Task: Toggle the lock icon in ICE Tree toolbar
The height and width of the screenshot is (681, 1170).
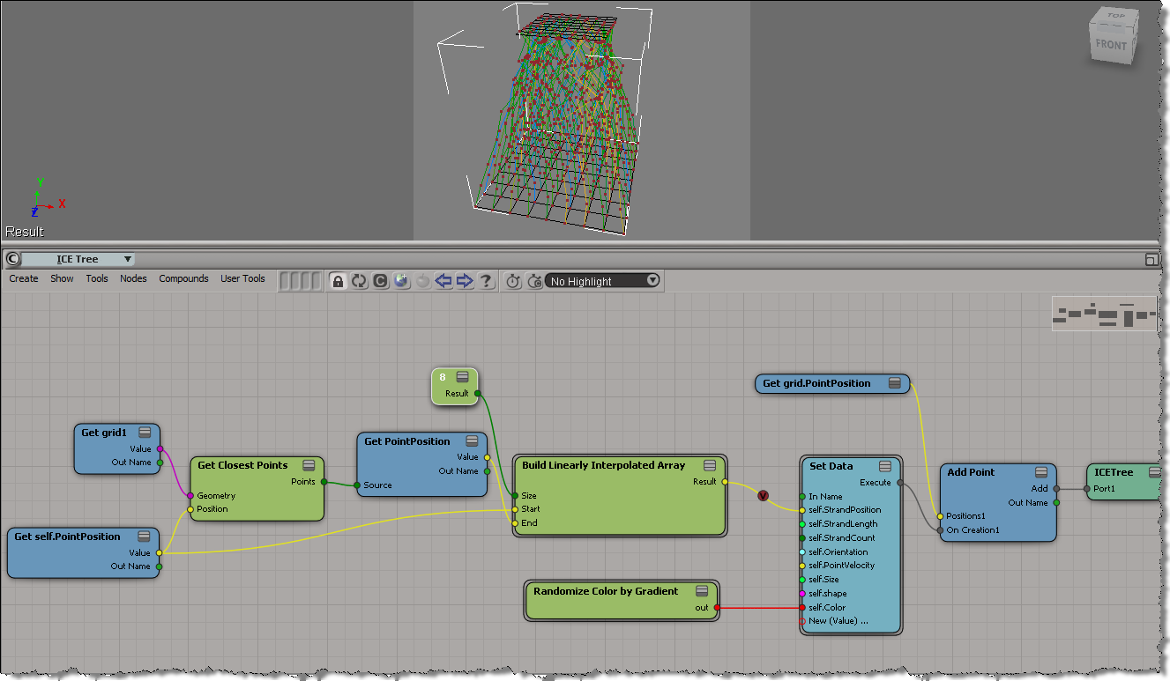Action: tap(338, 281)
